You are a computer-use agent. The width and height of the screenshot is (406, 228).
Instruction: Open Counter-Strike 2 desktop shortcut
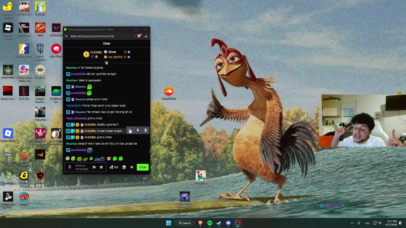point(24,52)
